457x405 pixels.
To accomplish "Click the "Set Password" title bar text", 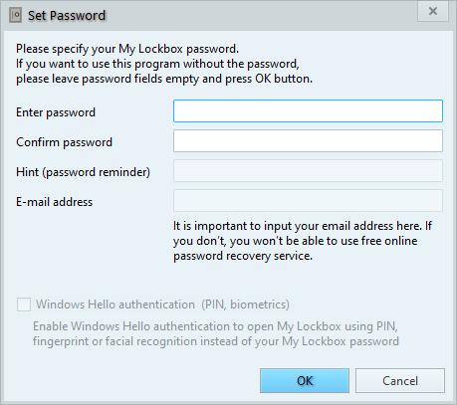I will [x=67, y=15].
